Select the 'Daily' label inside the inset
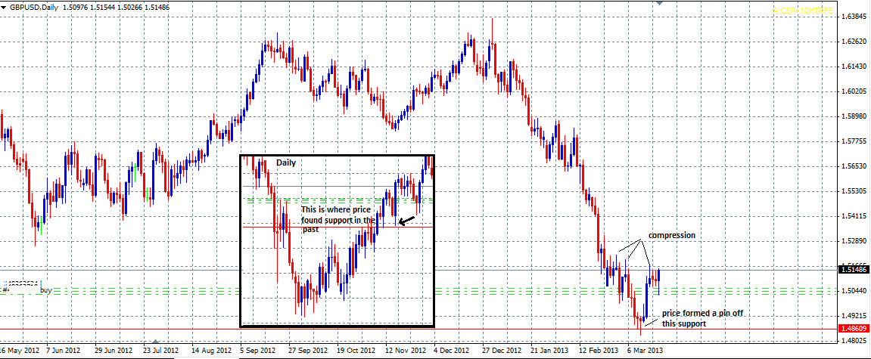871x359 pixels. click(286, 162)
